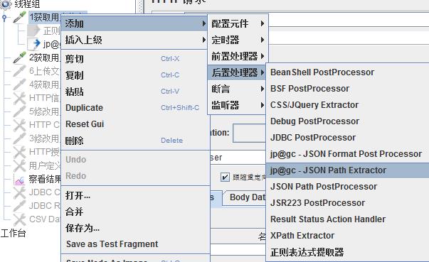Viewport: 429px width, 262px height.
Task: Click the pipette icon of sampler 2获取用
Action: [x=20, y=58]
